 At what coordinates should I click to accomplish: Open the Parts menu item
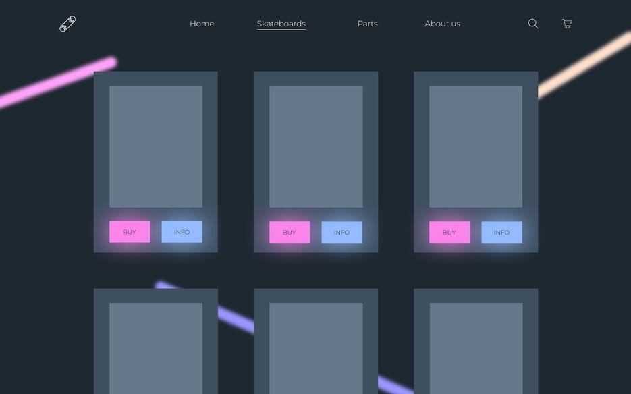(x=367, y=24)
